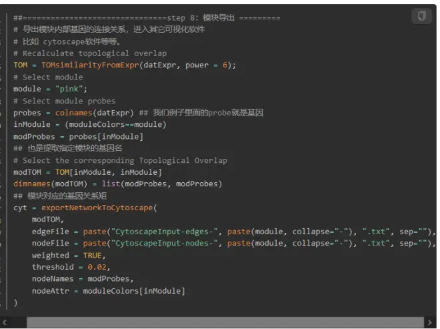440x329 pixels.
Task: Click the horizontal scrollbar thumb
Action: [225, 322]
